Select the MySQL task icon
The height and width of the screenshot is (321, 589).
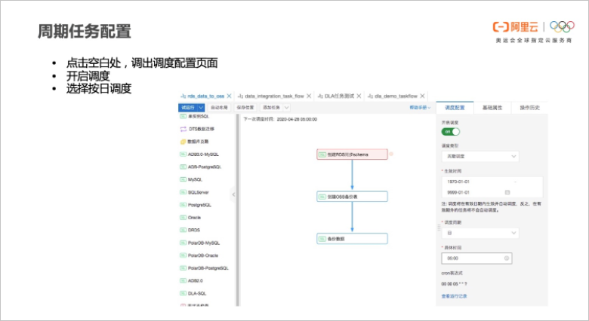pyautogui.click(x=183, y=179)
